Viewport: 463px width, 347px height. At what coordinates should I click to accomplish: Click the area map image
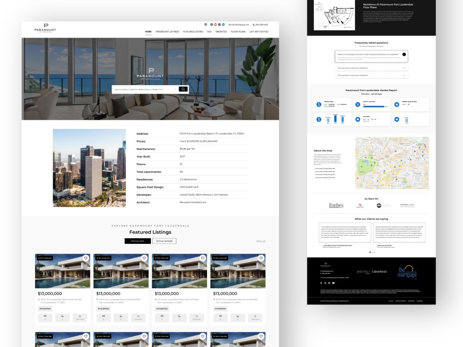(392, 163)
